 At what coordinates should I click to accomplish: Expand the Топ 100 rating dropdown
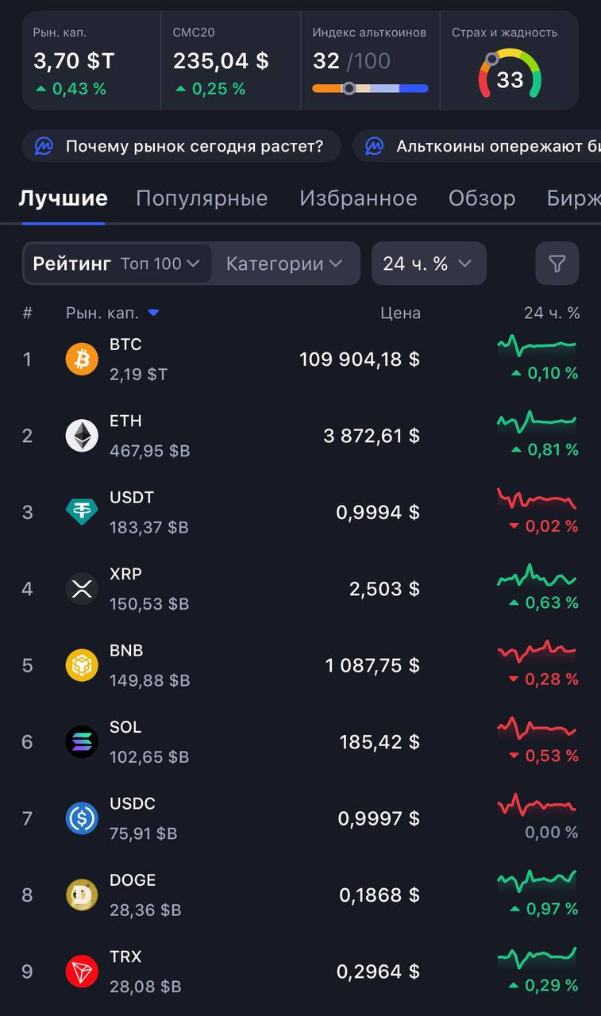click(160, 264)
